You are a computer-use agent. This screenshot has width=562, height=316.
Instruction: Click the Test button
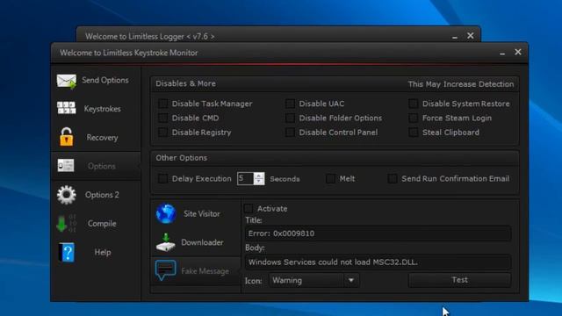tap(459, 280)
